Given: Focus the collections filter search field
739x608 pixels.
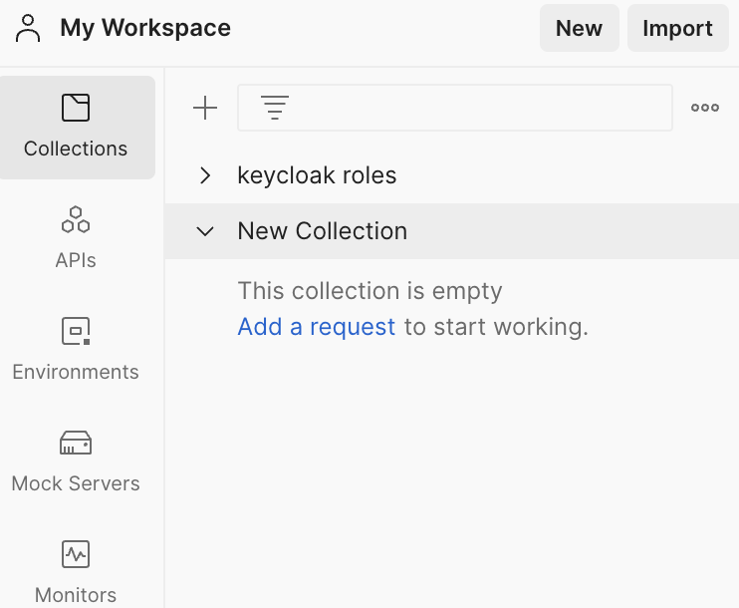Looking at the screenshot, I should [x=455, y=108].
